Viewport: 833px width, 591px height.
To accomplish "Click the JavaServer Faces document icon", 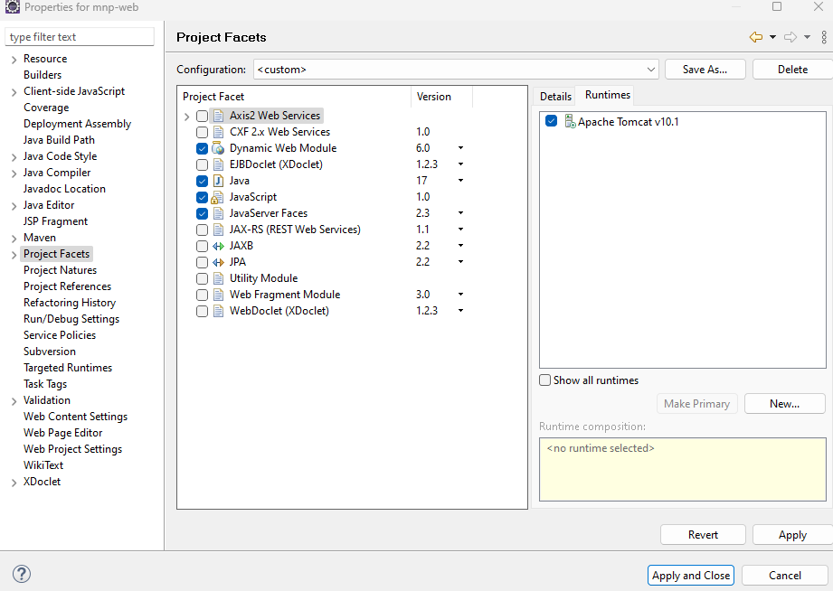I will click(x=218, y=213).
